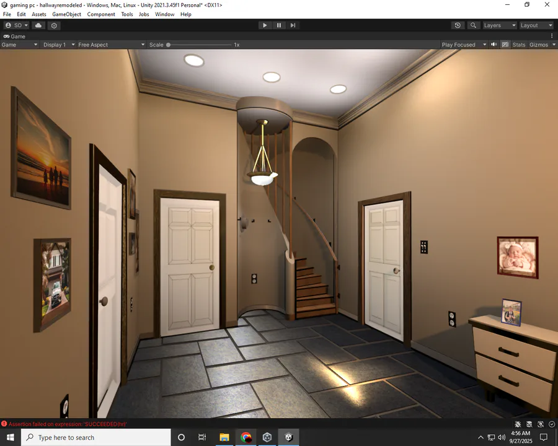This screenshot has height=446, width=558.
Task: Open the Windows Start menu
Action: (x=11, y=437)
